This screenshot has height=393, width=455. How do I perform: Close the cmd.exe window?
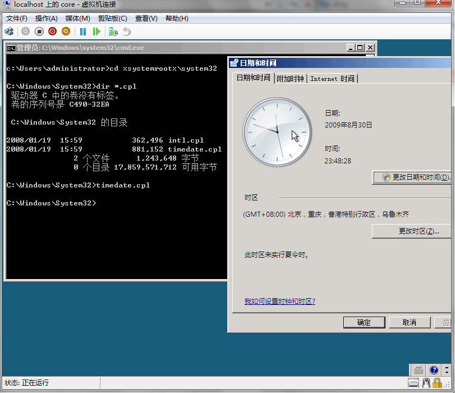click(370, 48)
